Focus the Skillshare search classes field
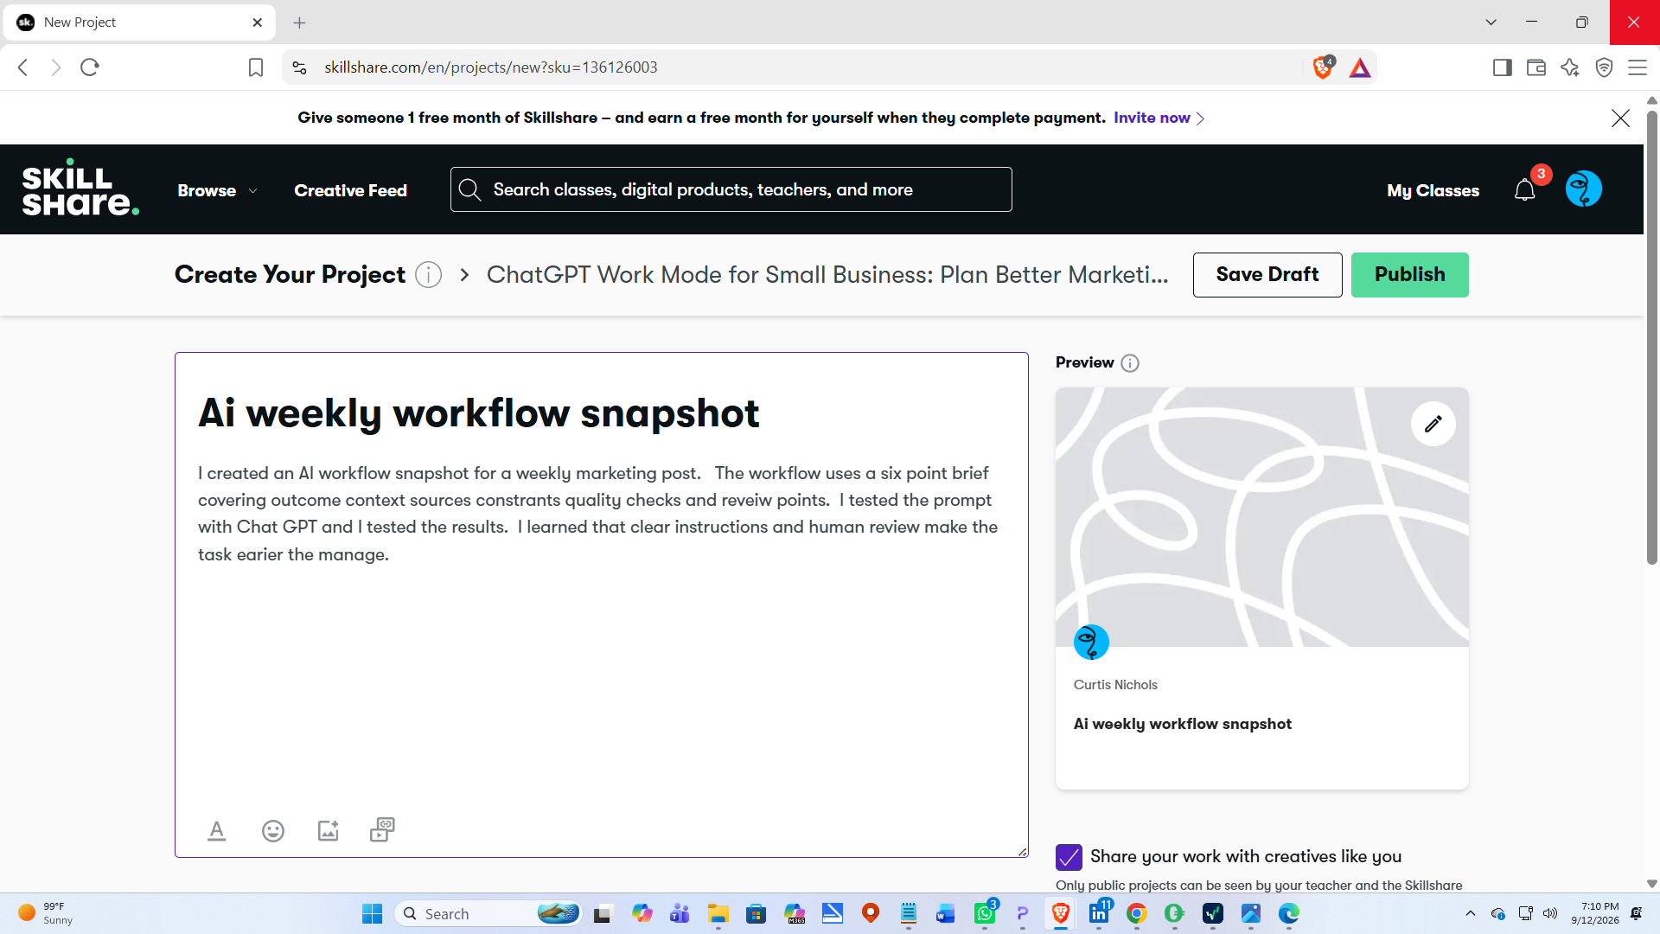The height and width of the screenshot is (934, 1660). coord(731,189)
